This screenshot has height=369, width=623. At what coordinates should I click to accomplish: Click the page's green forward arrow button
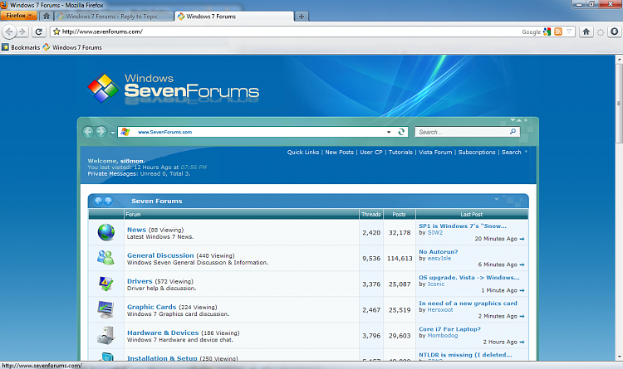[x=101, y=132]
